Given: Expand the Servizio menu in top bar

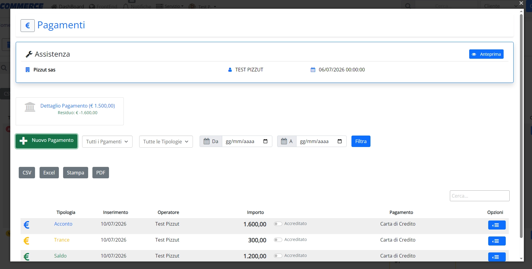Looking at the screenshot, I should [170, 6].
